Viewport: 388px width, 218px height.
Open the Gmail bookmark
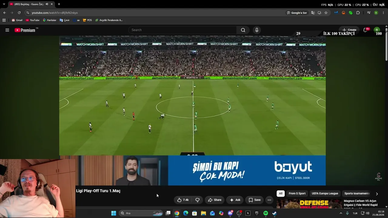[17, 20]
